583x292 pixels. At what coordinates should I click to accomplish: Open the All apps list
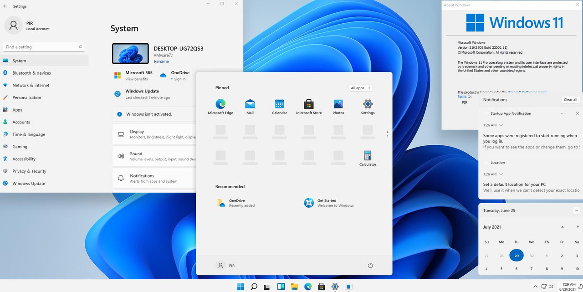[361, 88]
